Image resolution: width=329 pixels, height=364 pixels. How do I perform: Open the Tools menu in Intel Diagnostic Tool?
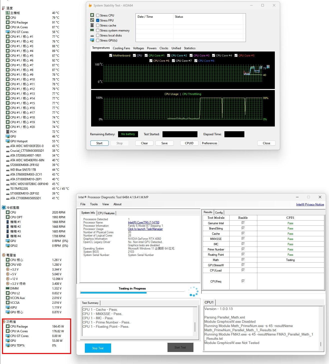tap(94, 204)
